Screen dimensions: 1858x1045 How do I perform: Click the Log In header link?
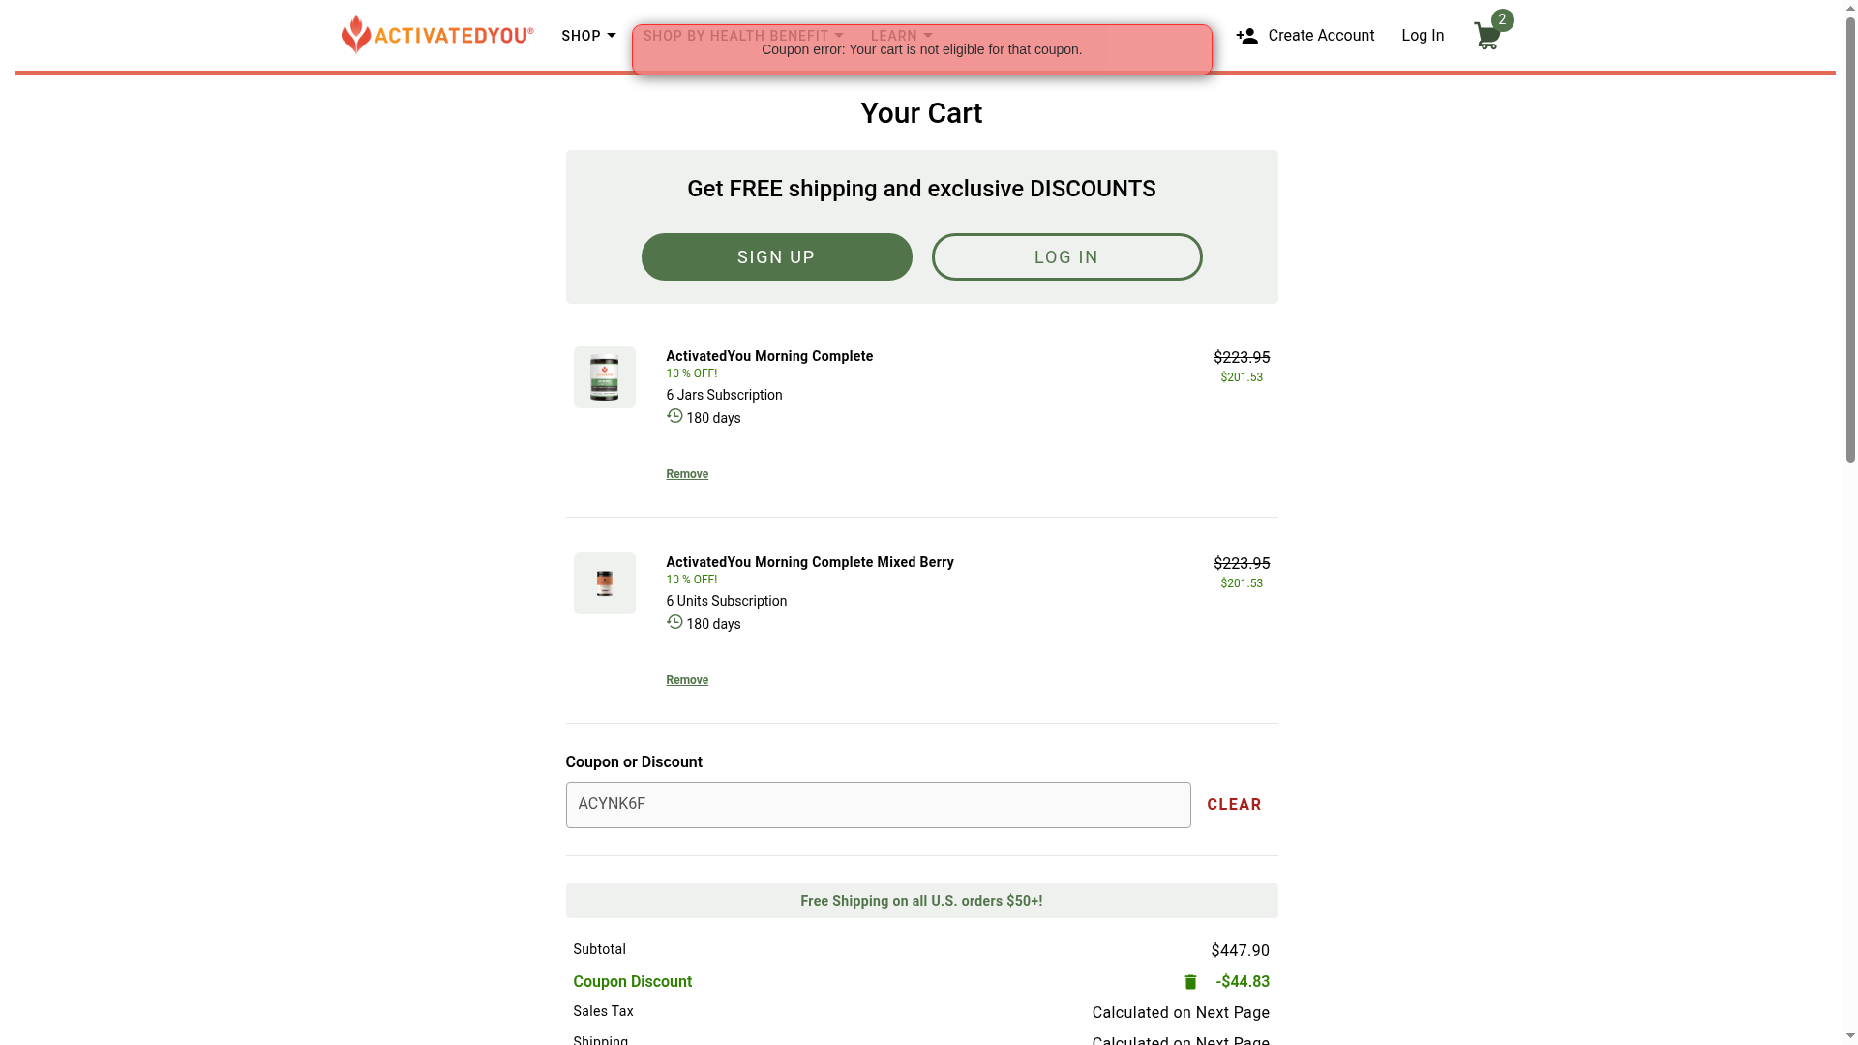point(1423,36)
